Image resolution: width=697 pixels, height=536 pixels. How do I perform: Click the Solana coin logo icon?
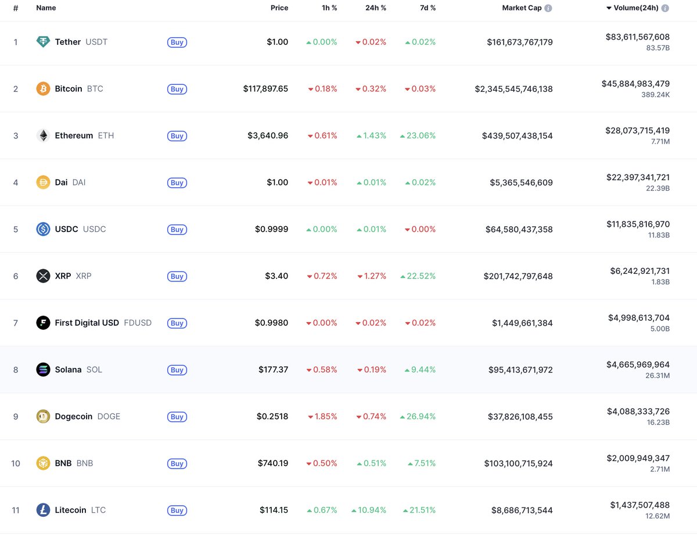pyautogui.click(x=43, y=370)
